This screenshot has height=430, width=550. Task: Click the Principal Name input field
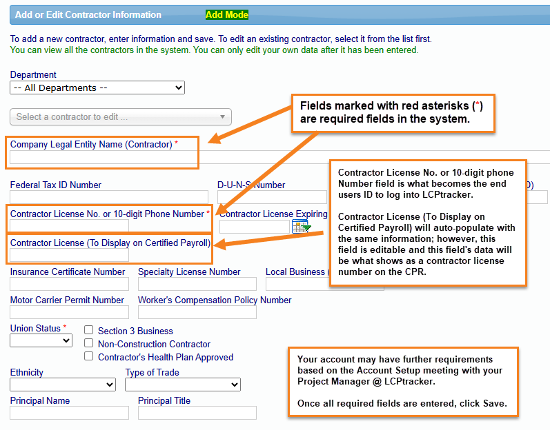coord(70,413)
